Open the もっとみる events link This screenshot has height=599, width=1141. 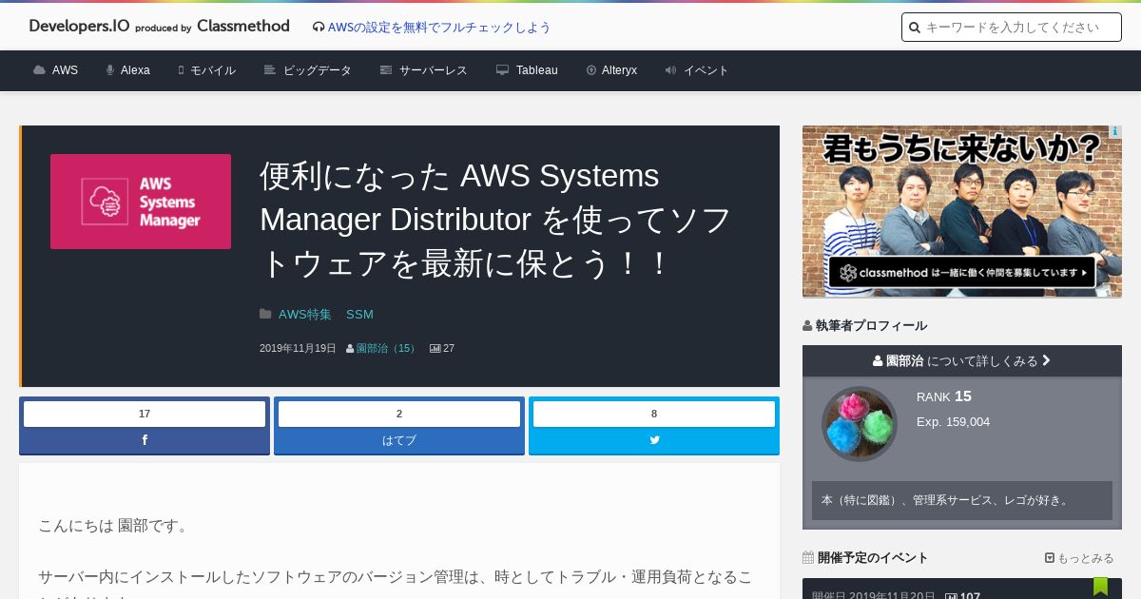point(1079,558)
